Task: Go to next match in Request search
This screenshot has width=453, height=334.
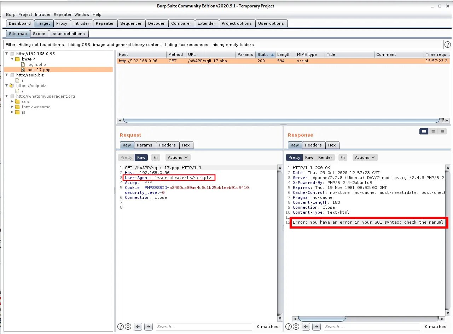Action: [149, 327]
